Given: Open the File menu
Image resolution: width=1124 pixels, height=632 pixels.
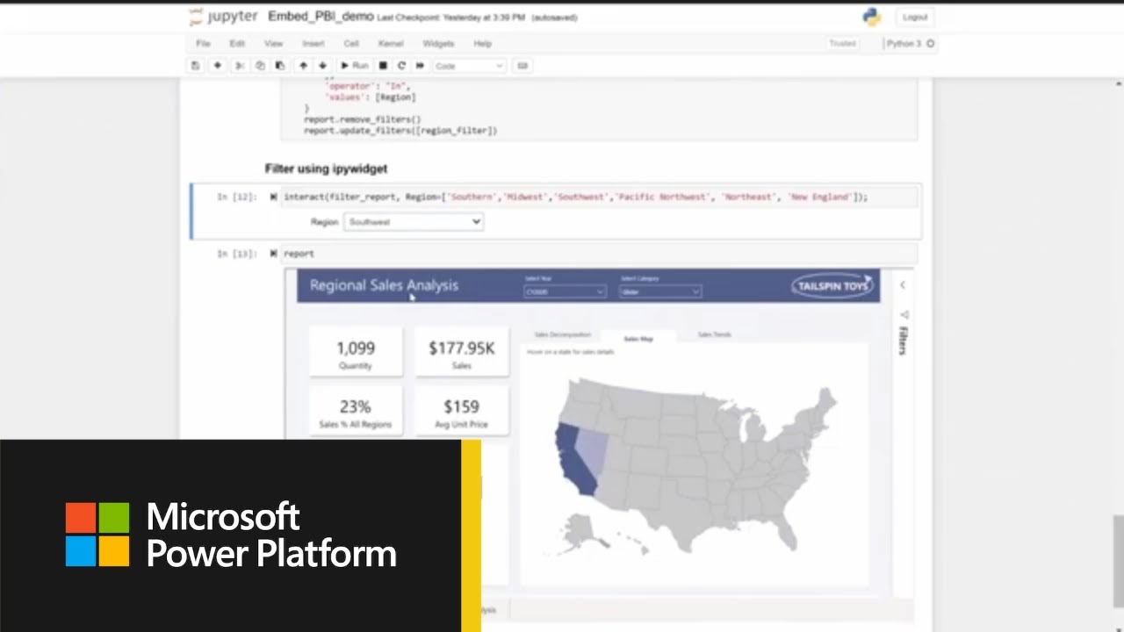Looking at the screenshot, I should click(x=203, y=43).
